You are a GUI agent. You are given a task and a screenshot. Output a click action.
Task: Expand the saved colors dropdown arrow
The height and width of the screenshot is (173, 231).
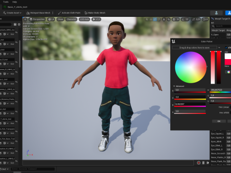[219, 48]
